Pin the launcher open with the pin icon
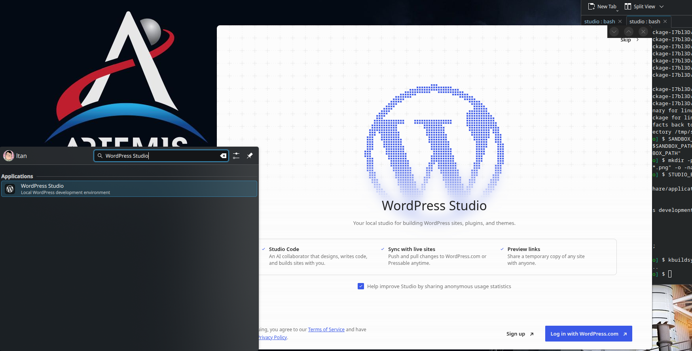 250,156
